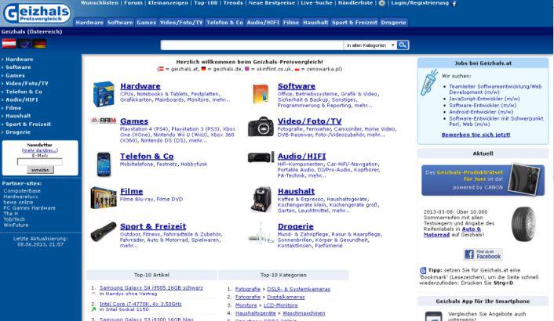The image size is (554, 321).
Task: Open WinFuture partner site link
Action: [x=16, y=225]
